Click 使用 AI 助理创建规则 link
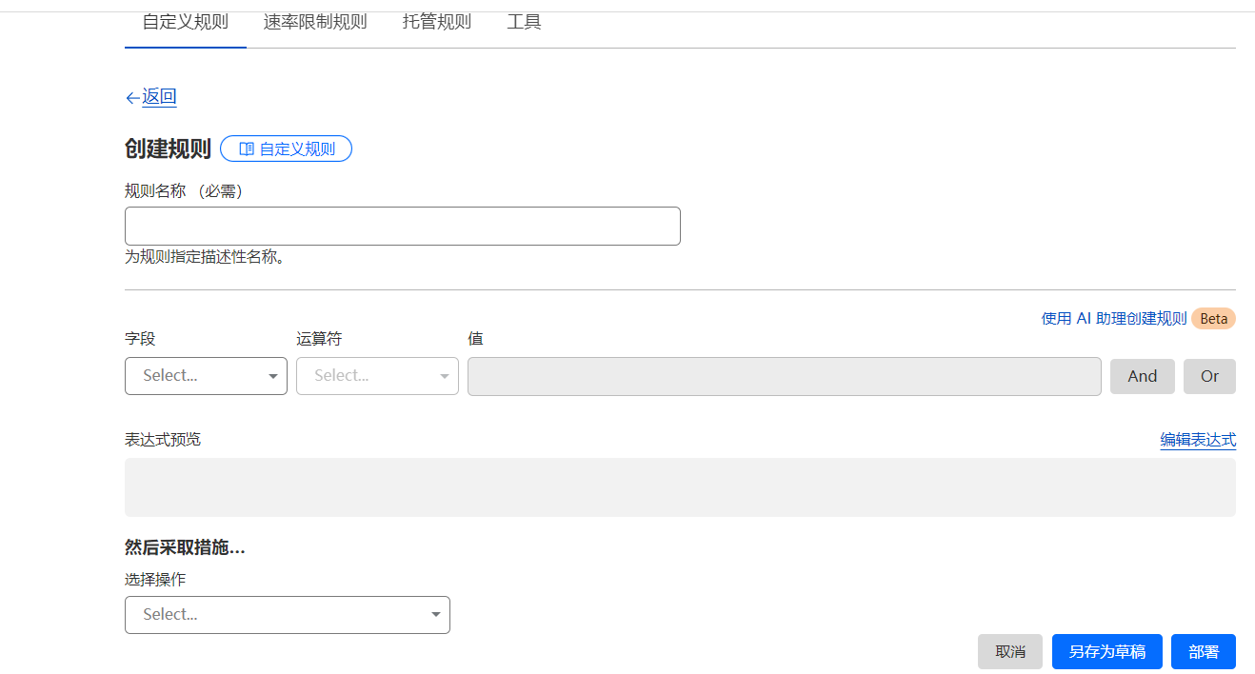Image resolution: width=1255 pixels, height=674 pixels. 1113,319
